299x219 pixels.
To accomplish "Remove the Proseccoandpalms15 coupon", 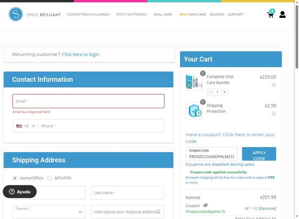I will pyautogui.click(x=267, y=209).
